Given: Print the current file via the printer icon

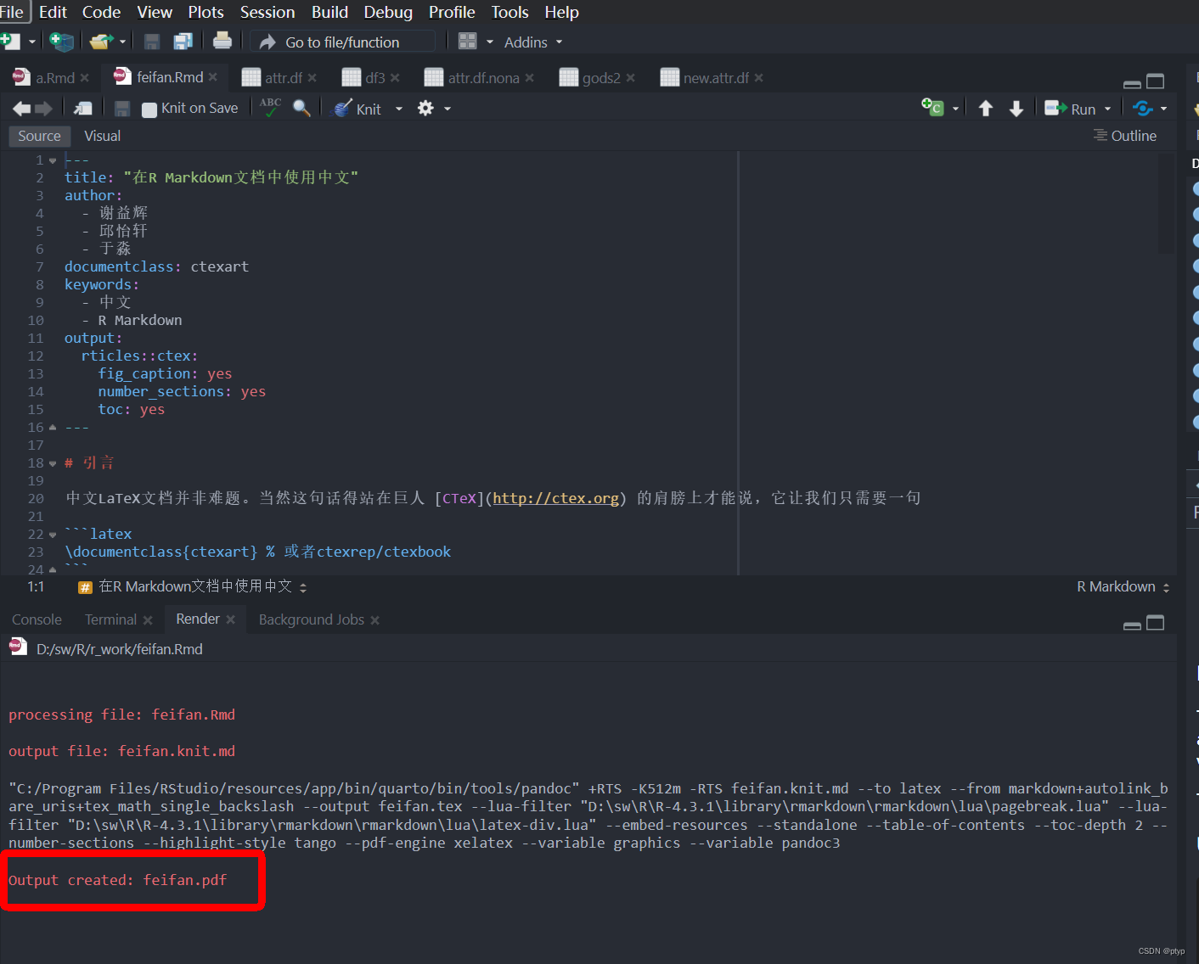Looking at the screenshot, I should pyautogui.click(x=222, y=41).
